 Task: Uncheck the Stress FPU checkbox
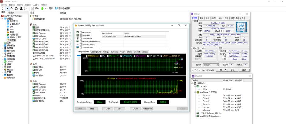click(81, 36)
